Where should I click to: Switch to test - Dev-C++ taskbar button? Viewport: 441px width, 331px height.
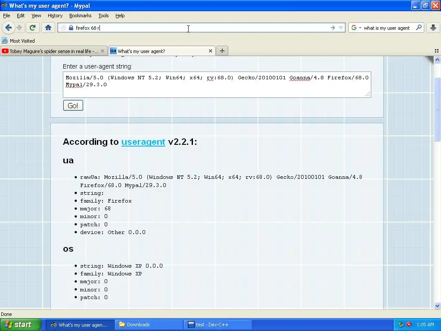click(217, 325)
